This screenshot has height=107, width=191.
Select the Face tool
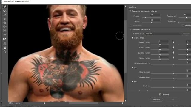point(5,43)
